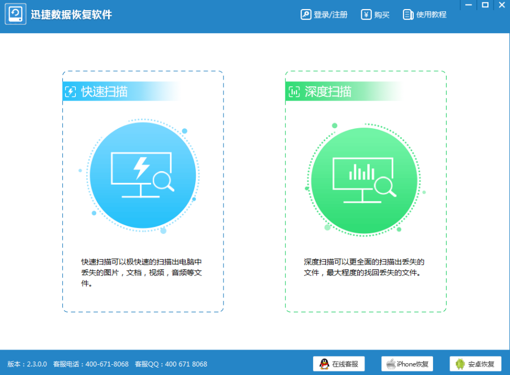Click the 客服QQ 400 671 8068 text

(x=171, y=364)
